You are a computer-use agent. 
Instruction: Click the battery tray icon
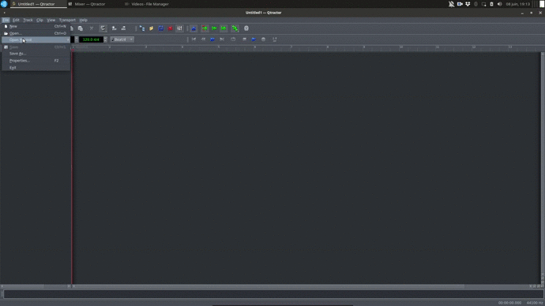tap(491, 4)
